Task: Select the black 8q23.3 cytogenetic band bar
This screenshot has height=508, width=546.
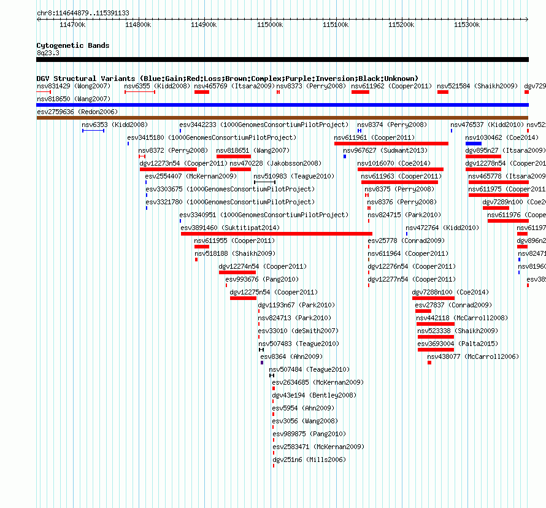Action: pos(282,60)
